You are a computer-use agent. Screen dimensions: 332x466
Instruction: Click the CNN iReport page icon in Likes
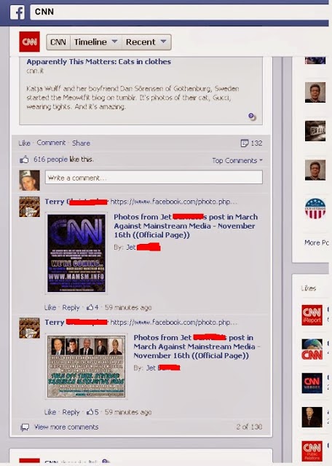tap(312, 315)
